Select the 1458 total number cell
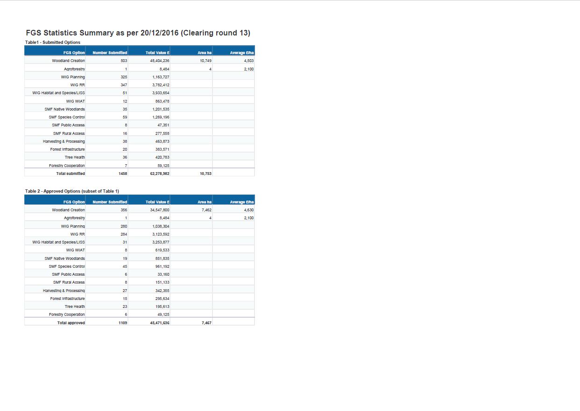The height and width of the screenshot is (411, 580). [123, 174]
